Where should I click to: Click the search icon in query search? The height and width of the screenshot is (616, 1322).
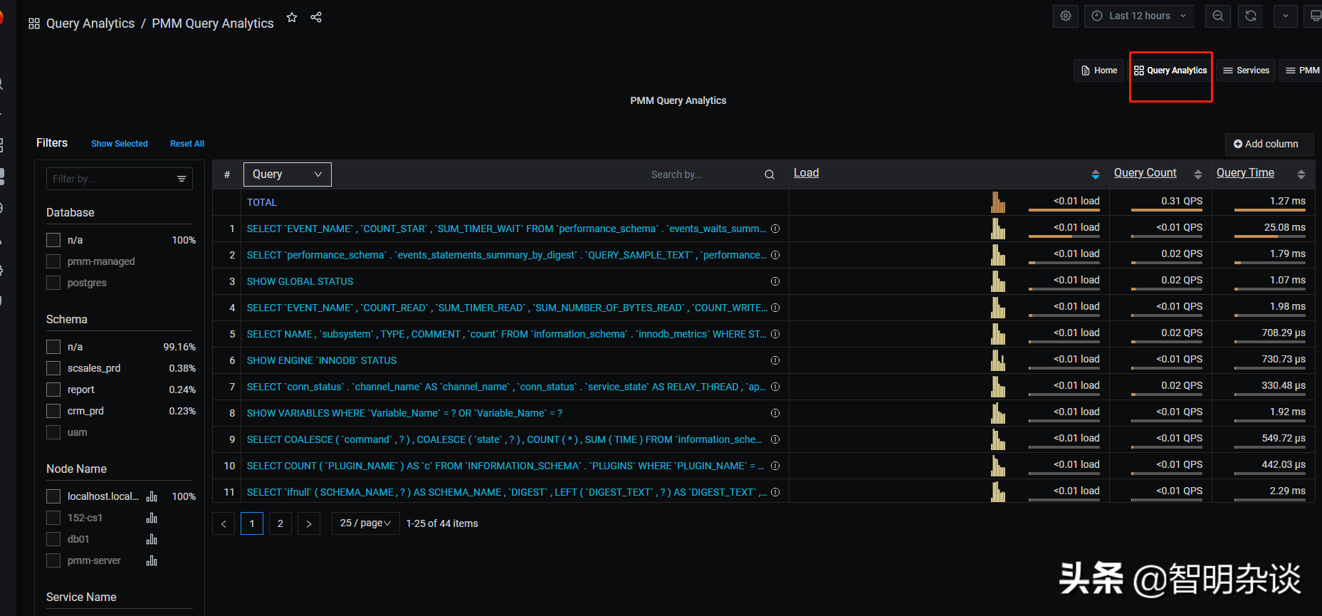pos(770,174)
